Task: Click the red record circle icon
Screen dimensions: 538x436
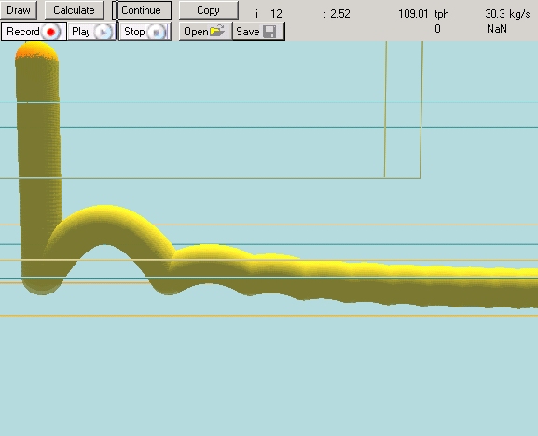Action: click(x=50, y=32)
